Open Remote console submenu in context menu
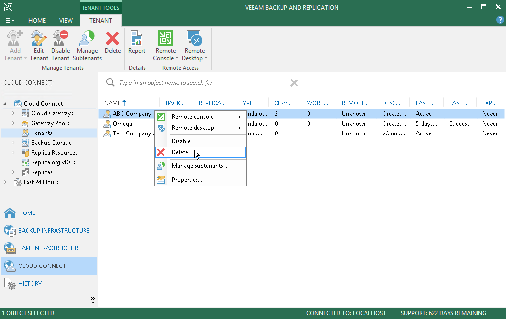This screenshot has width=506, height=319. tap(200, 117)
